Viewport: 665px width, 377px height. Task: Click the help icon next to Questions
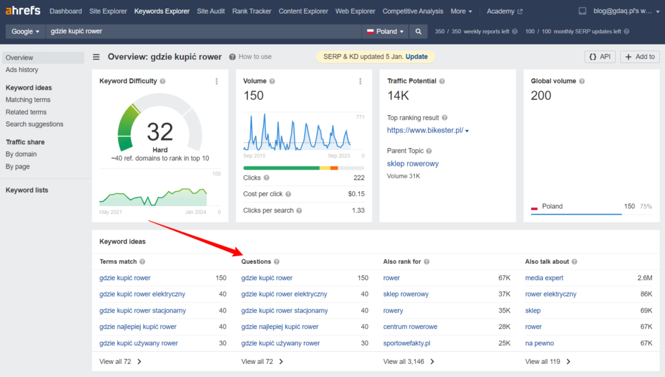277,262
